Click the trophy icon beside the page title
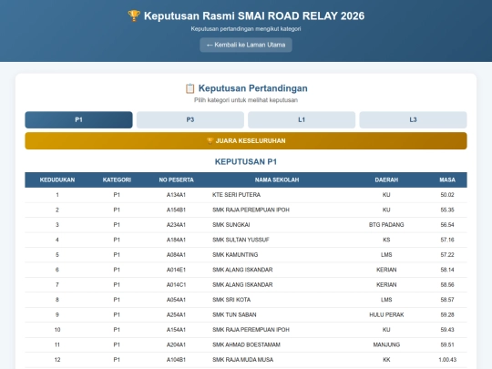Image resolution: width=492 pixels, height=369 pixels. (x=134, y=15)
